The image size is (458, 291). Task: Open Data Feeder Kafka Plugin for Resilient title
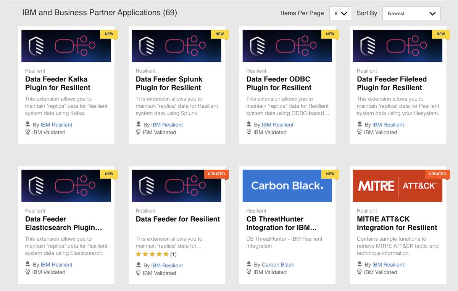tap(58, 83)
